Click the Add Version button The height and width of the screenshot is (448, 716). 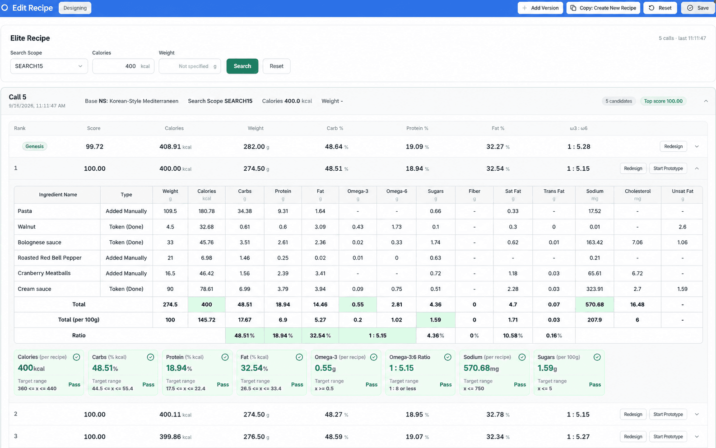[x=540, y=8]
